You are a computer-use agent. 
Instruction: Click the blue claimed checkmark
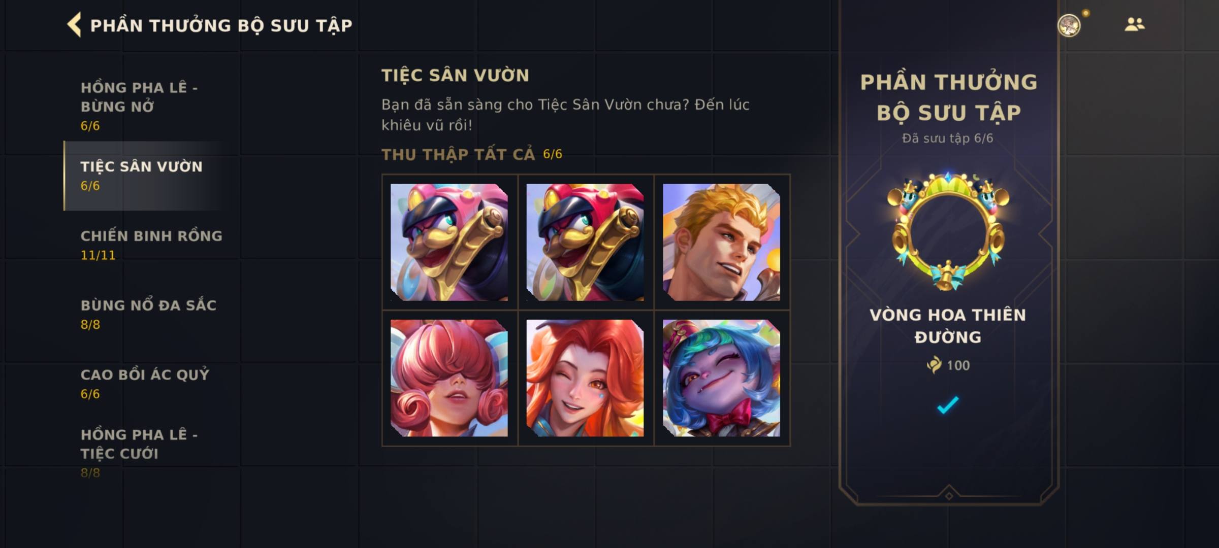[948, 405]
